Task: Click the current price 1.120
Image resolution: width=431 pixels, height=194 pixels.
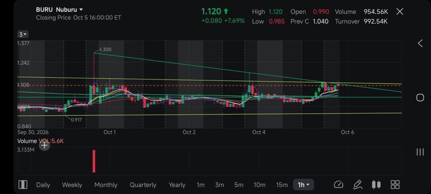Action: click(x=211, y=11)
